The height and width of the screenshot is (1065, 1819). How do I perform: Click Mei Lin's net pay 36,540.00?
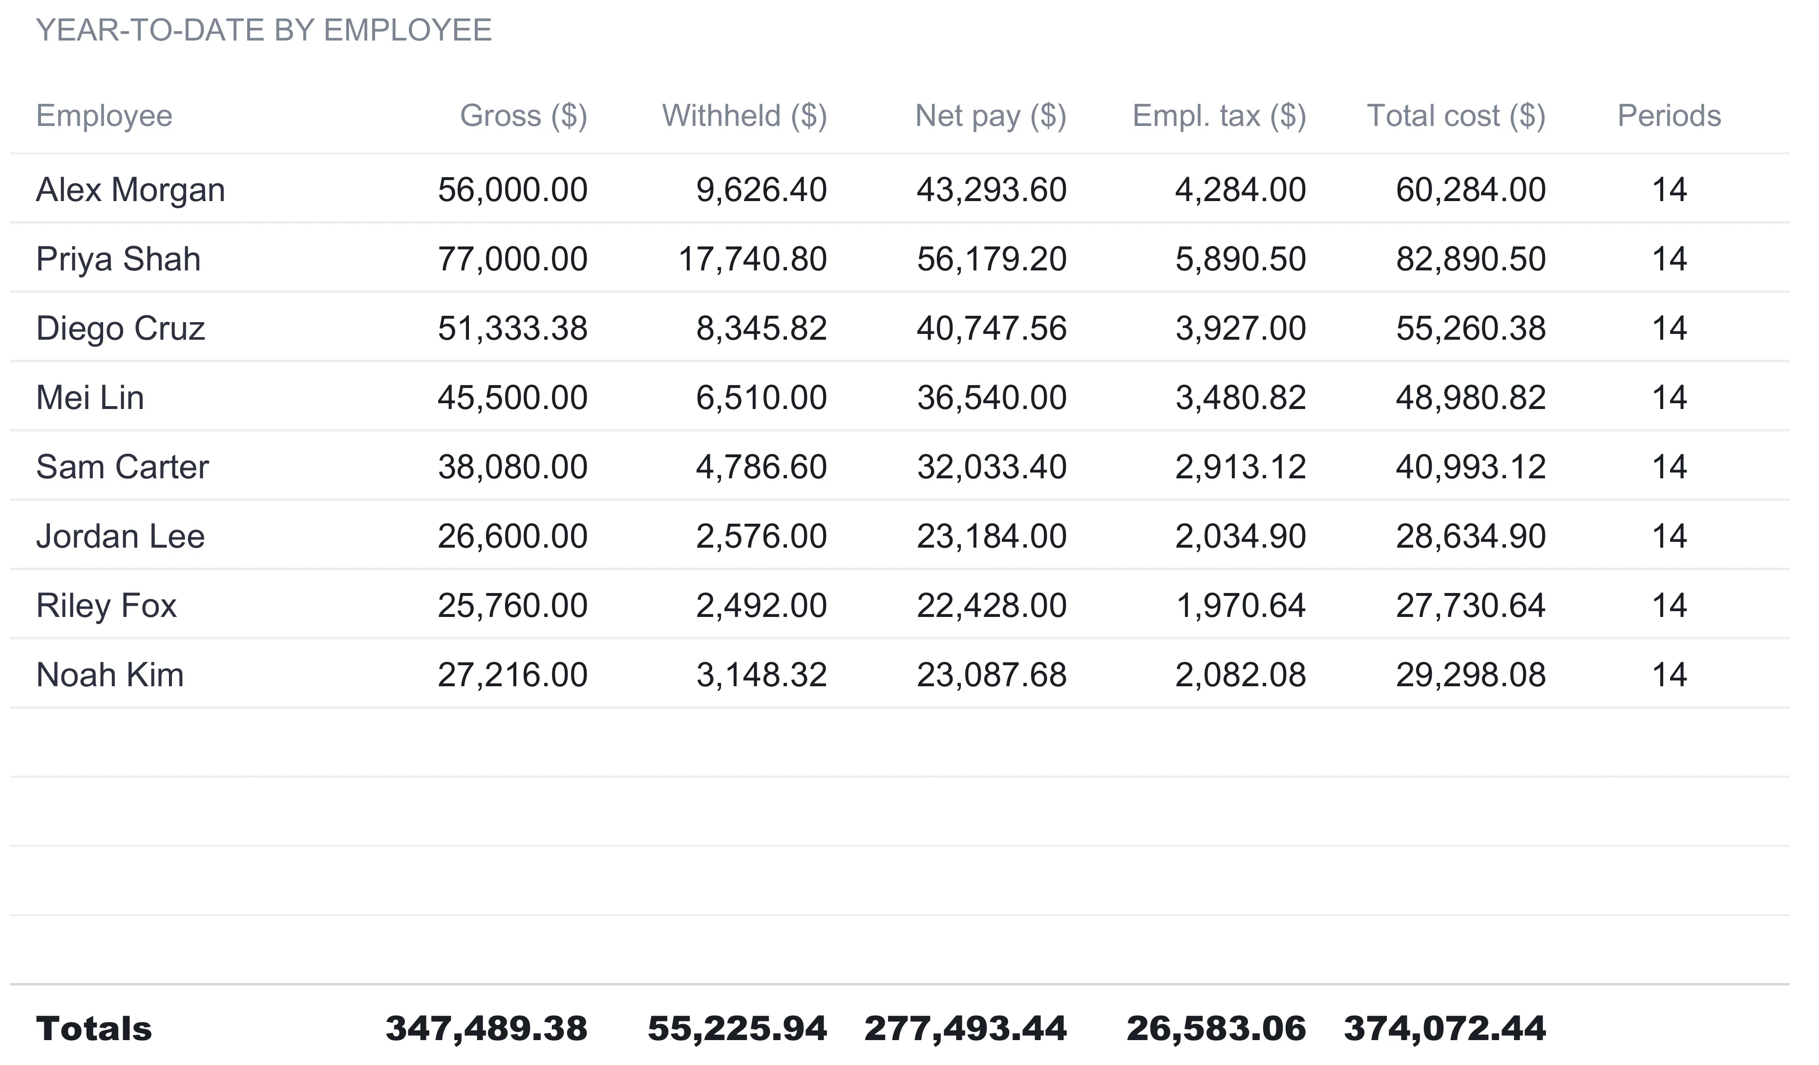pos(993,398)
